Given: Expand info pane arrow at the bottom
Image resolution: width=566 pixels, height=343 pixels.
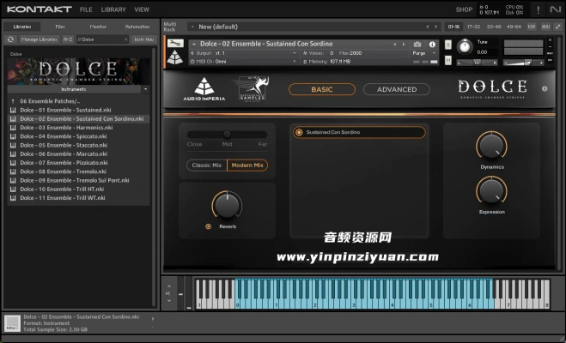Looking at the screenshot, I should (153, 319).
